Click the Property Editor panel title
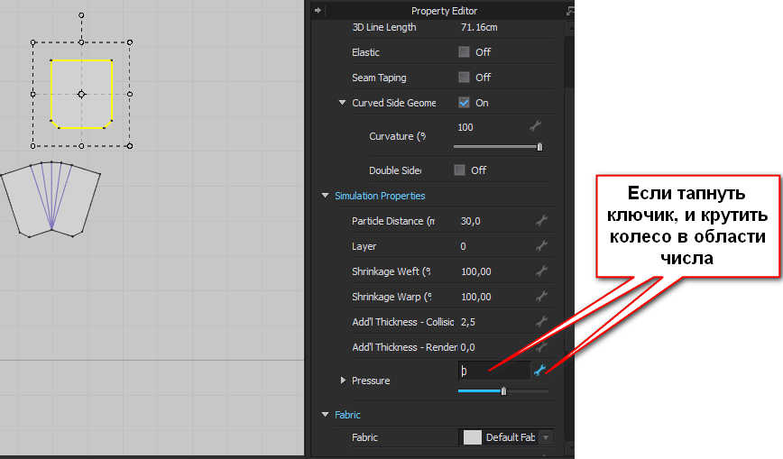Image resolution: width=783 pixels, height=459 pixels. click(444, 11)
